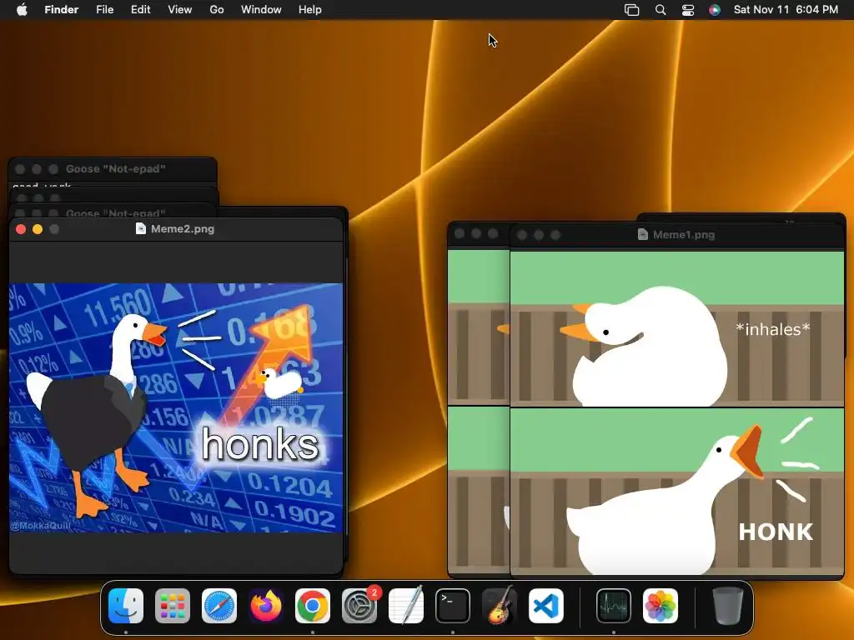Viewport: 854px width, 640px height.
Task: Minimize the Meme2.png window
Action: 38,229
